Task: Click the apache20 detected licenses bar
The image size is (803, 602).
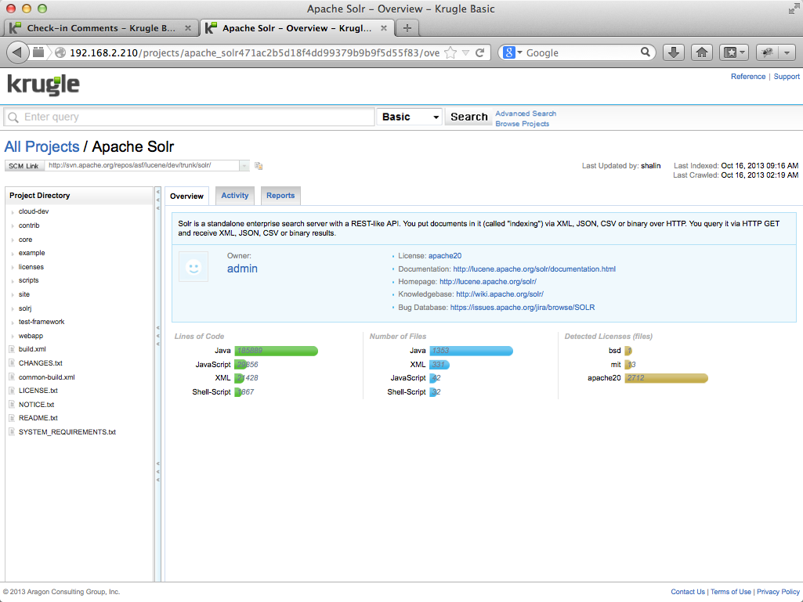Action: 666,378
